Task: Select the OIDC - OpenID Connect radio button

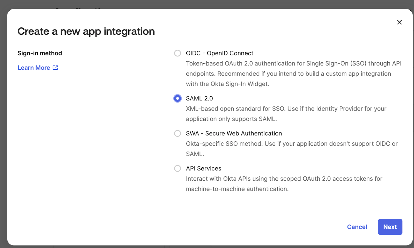Action: point(178,53)
